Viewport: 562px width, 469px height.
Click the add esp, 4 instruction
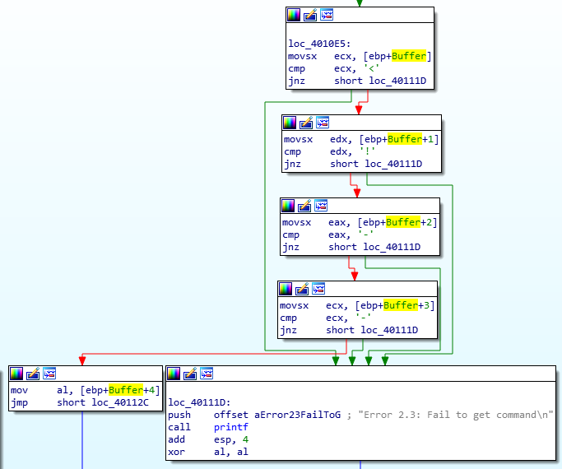208,439
